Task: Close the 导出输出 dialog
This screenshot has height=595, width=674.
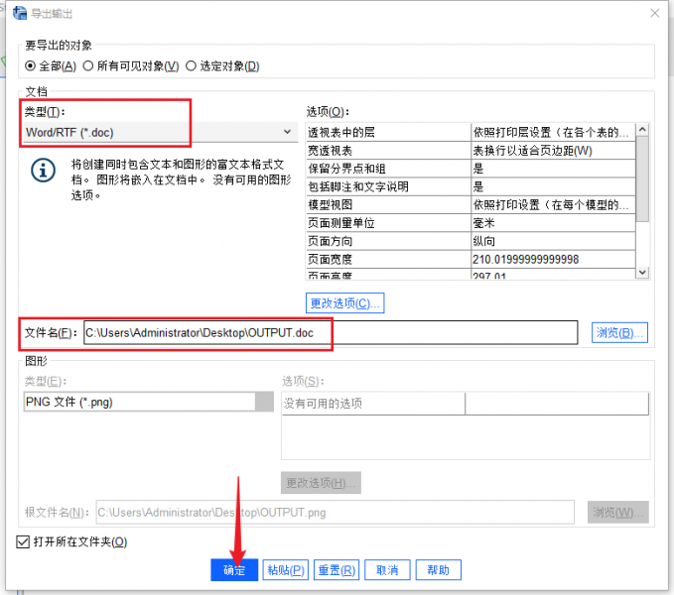Action: pos(655,13)
